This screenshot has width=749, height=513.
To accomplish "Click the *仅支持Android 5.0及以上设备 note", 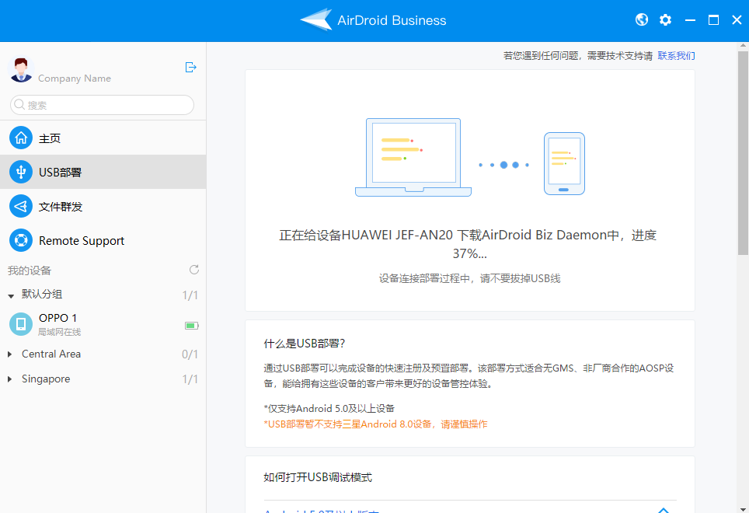I will (329, 408).
